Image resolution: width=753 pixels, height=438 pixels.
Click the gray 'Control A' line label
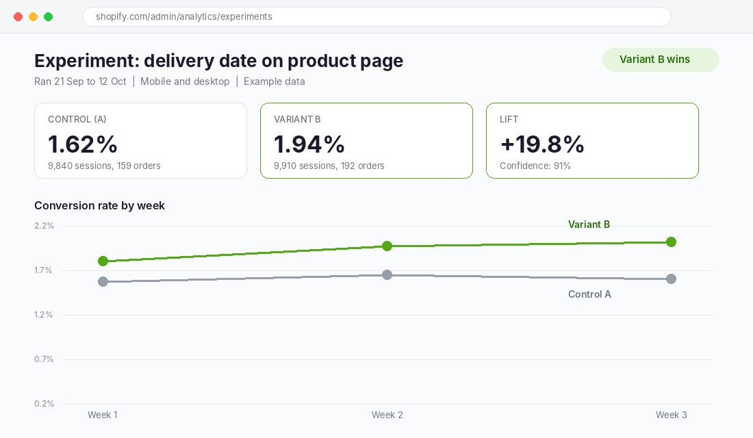pyautogui.click(x=589, y=294)
